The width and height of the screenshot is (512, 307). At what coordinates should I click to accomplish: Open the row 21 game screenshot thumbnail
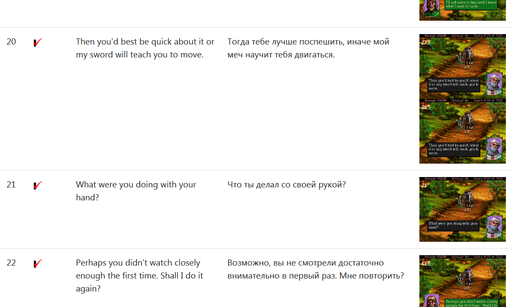(x=462, y=209)
